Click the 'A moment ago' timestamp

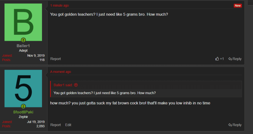tap(60, 72)
